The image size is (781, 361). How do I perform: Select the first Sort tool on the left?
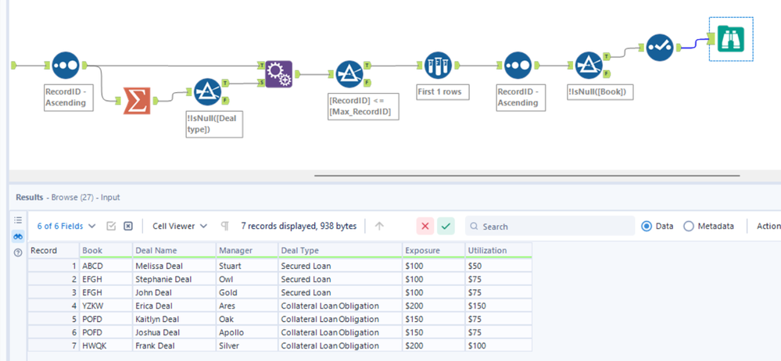[x=66, y=66]
